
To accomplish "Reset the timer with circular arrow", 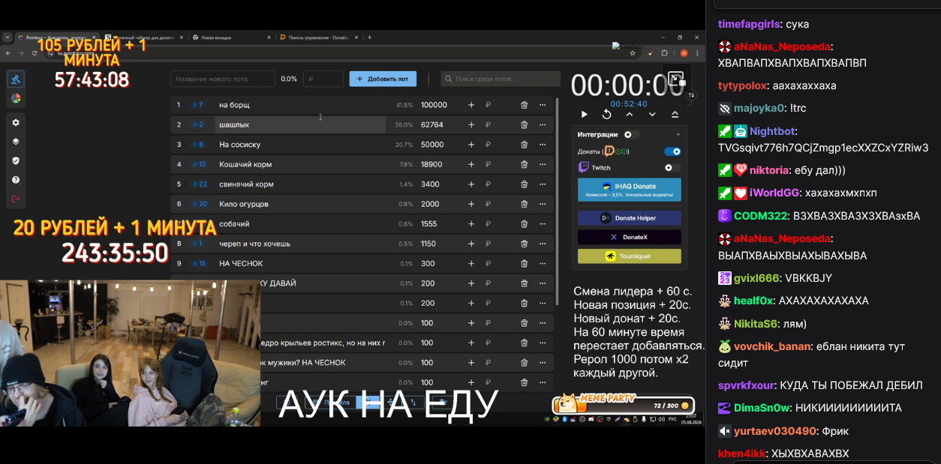I will point(606,114).
